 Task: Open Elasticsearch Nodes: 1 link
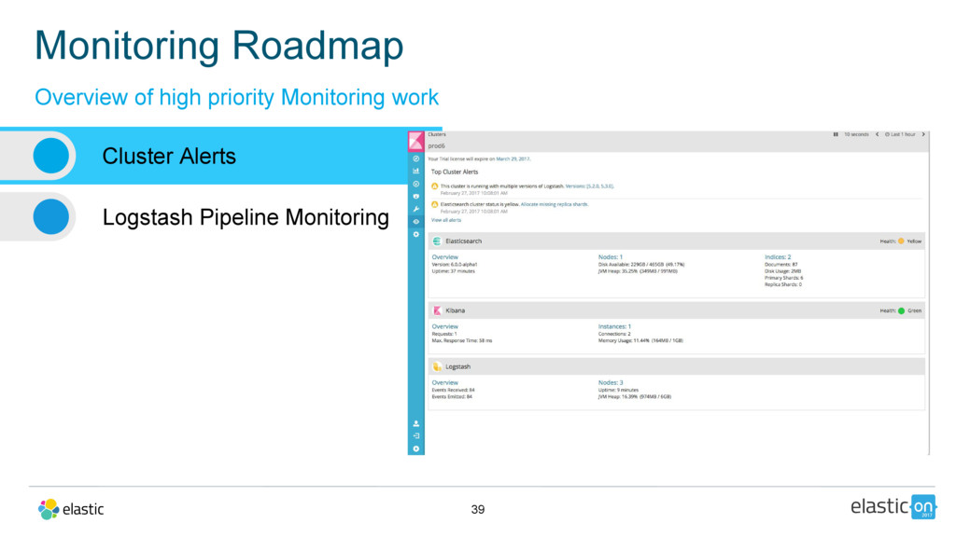coord(611,257)
